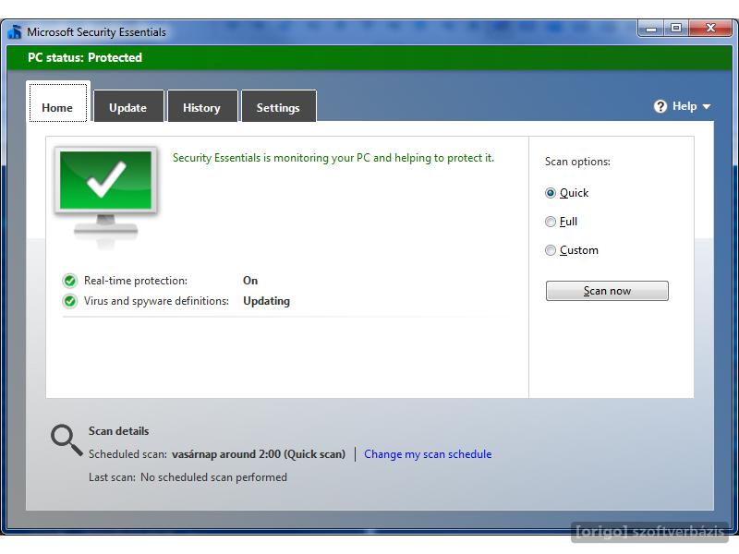Open the History tab
The image size is (739, 554).
tap(202, 106)
